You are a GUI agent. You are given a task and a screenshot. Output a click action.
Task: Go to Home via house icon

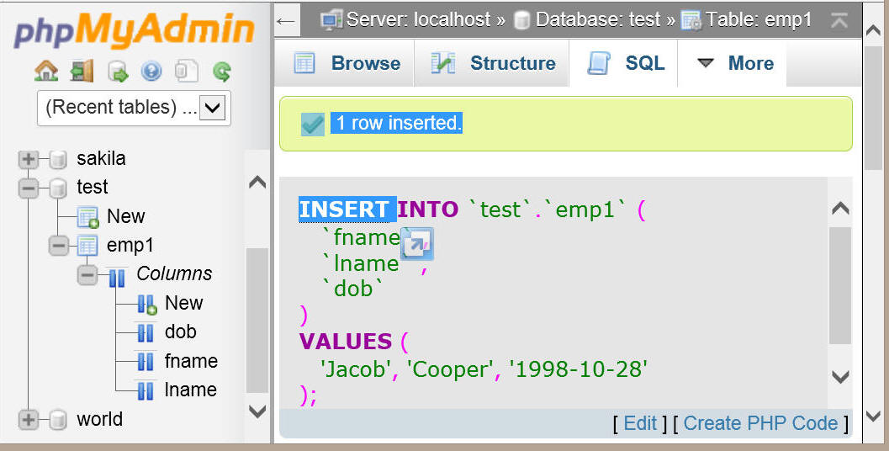46,72
